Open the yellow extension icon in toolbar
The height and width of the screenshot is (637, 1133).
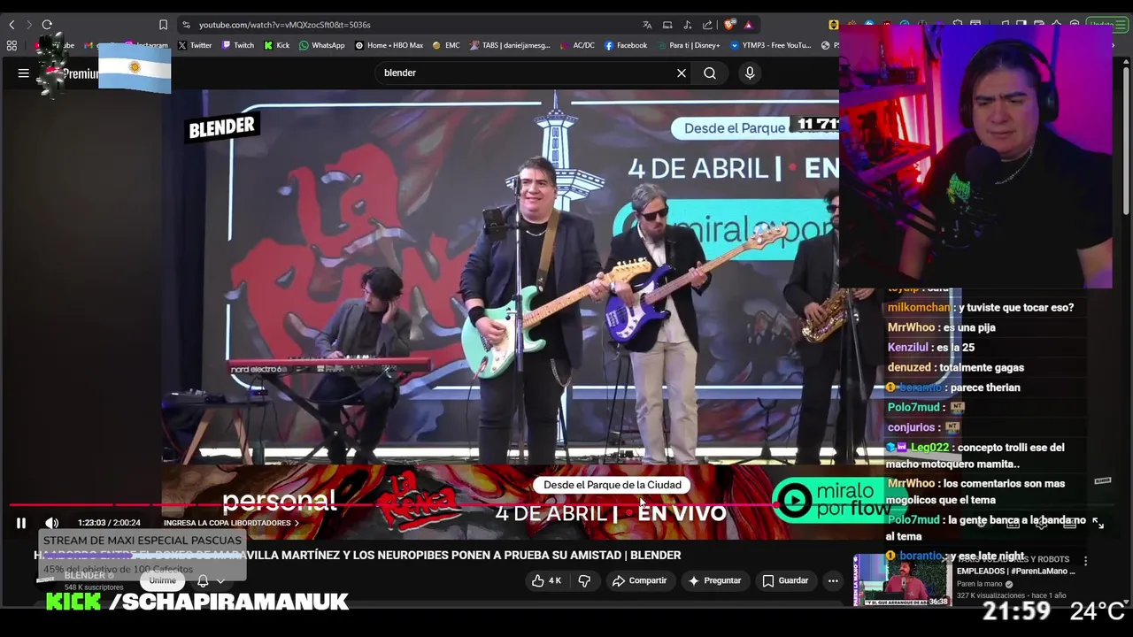point(834,25)
